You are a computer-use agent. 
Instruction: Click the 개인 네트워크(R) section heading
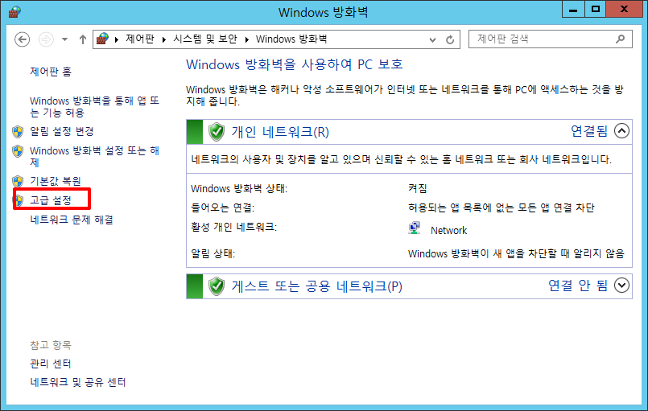click(280, 132)
